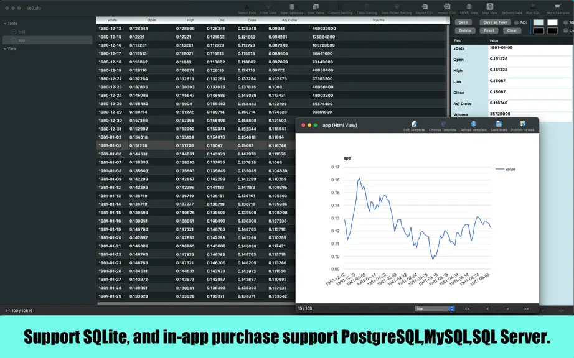This screenshot has width=574, height=358.
Task: Open the line chart type dropdown
Action: 435,309
